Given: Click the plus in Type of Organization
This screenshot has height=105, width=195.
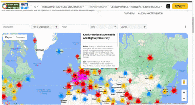Looking at the screenshot, I should click(56, 27).
